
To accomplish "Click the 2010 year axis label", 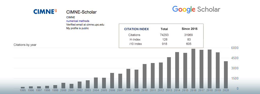I will point(144,90).
